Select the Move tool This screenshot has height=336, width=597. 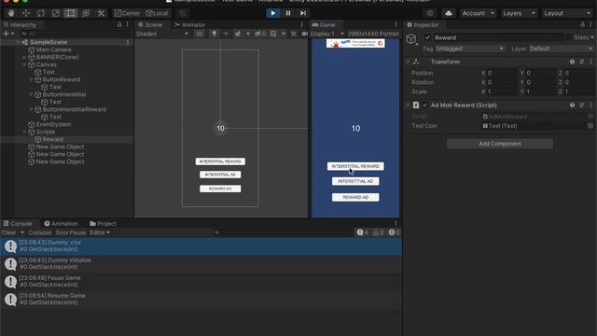25,13
